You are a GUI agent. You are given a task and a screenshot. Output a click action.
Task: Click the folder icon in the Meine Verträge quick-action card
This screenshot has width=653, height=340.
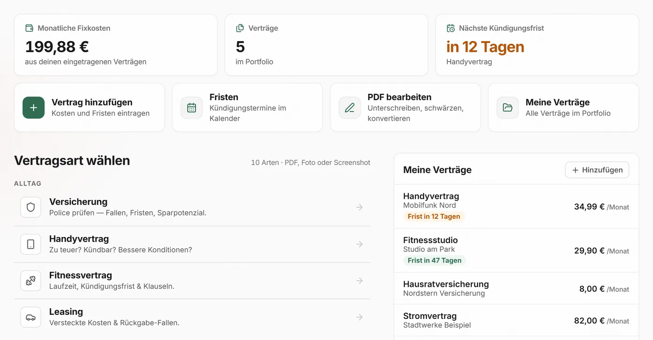click(x=507, y=108)
